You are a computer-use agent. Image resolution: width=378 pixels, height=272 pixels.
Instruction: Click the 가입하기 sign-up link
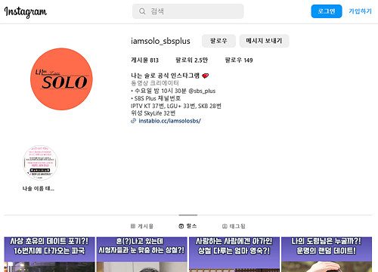[x=360, y=11]
